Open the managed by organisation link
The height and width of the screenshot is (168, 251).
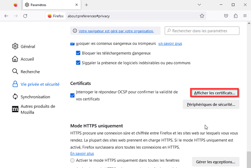tap(116, 31)
